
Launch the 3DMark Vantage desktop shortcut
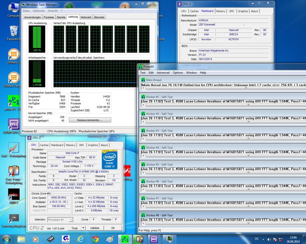coord(13,79)
